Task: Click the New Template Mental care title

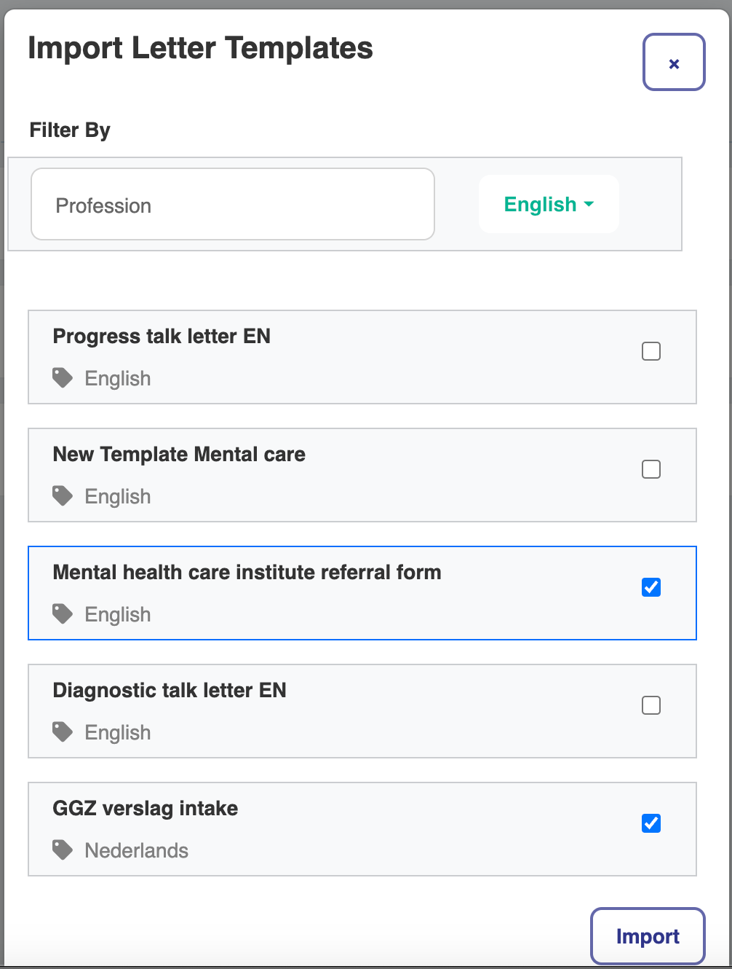Action: 179,454
